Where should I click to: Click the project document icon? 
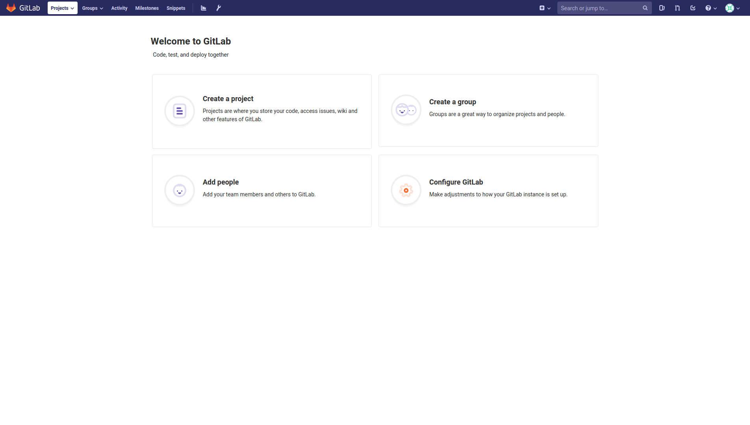click(x=180, y=111)
